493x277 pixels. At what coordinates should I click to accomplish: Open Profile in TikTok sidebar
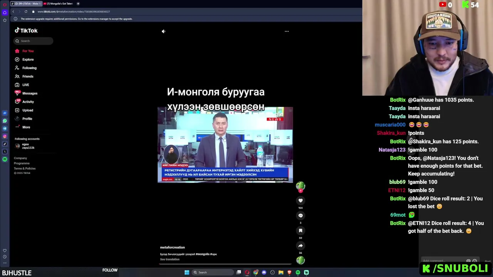point(23,118)
